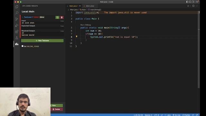This screenshot has height=116, width=206.
Task: Click Main class in the breadcrumb
Action: click(x=83, y=10)
